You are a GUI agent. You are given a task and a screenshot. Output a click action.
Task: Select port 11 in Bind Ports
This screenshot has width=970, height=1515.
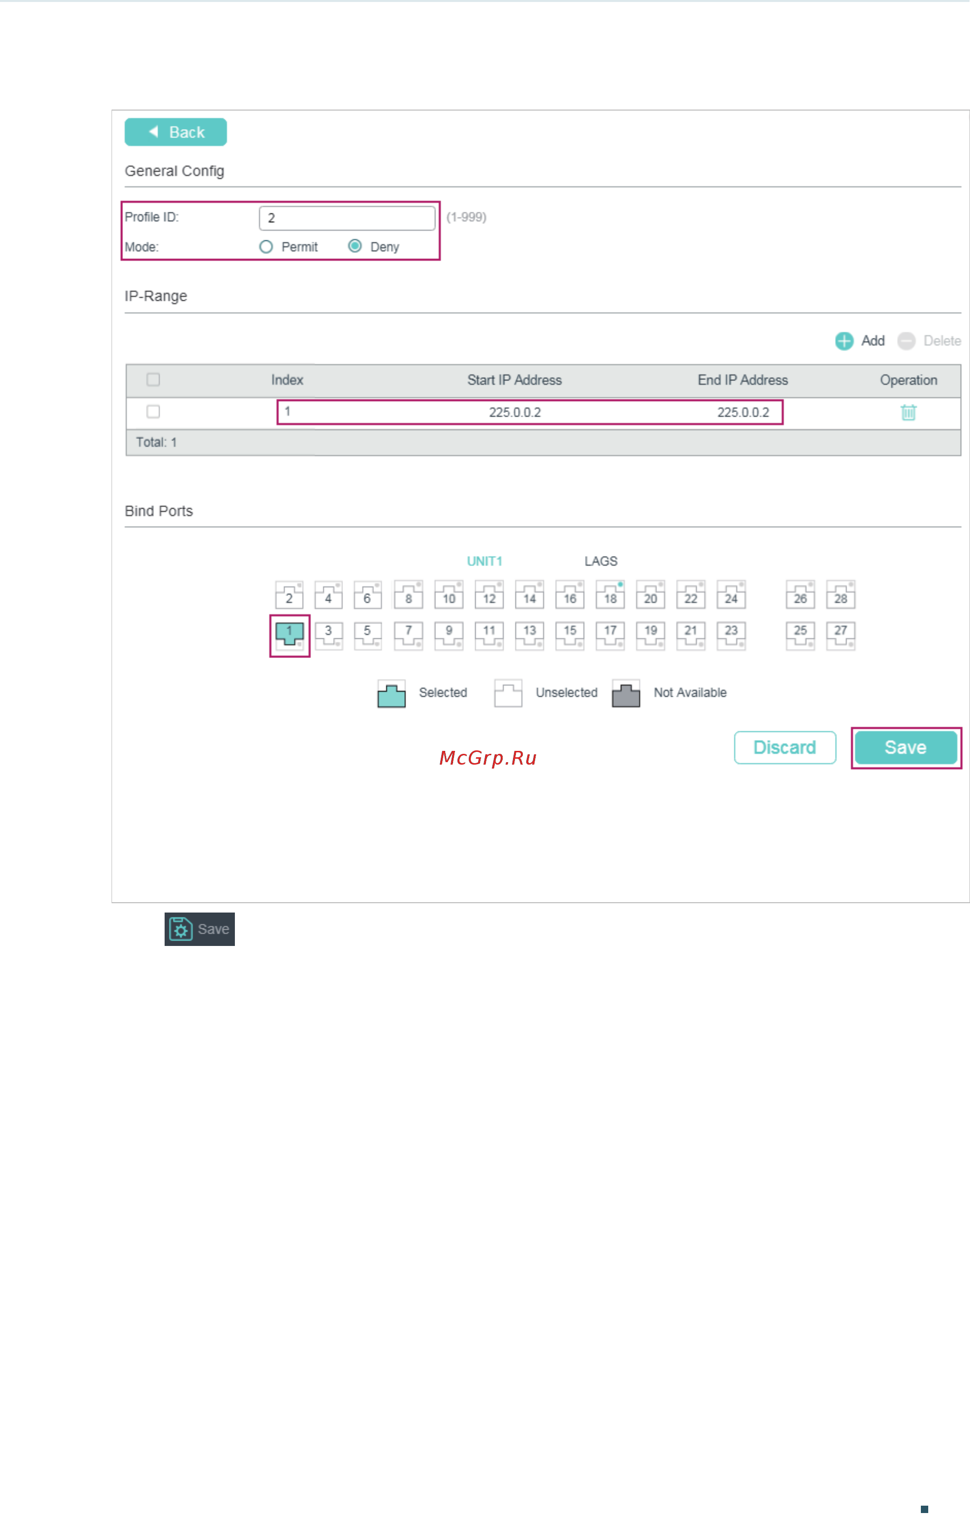[x=489, y=635]
